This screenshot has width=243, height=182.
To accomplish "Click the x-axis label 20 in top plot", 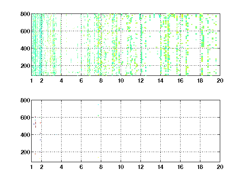I will pyautogui.click(x=220, y=80).
